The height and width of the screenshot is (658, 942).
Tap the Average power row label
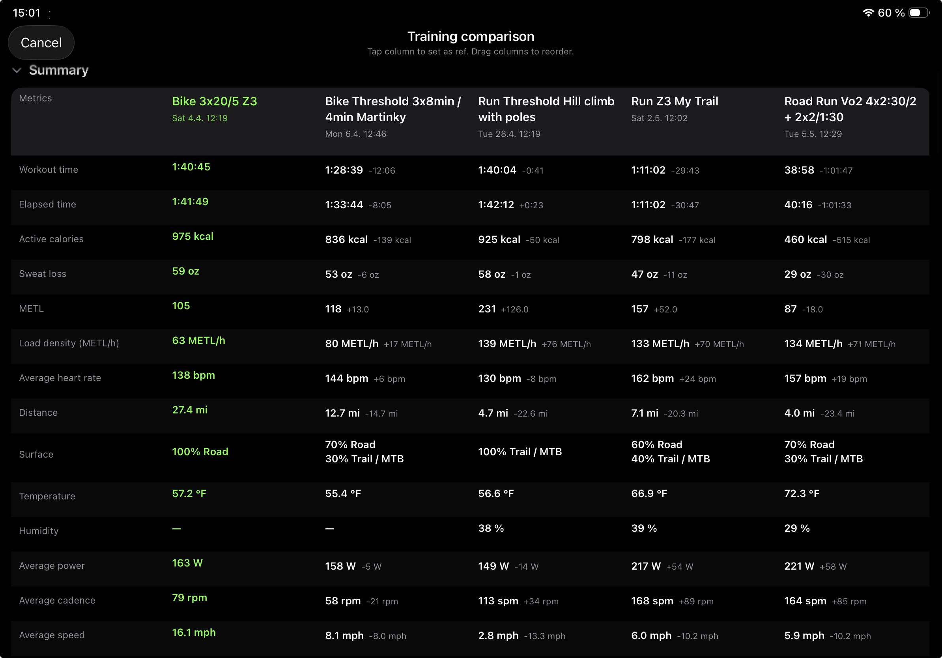(x=52, y=565)
